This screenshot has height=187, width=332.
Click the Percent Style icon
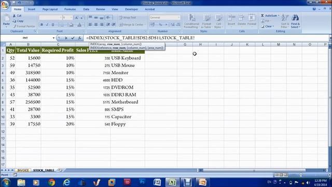pyautogui.click(x=160, y=25)
